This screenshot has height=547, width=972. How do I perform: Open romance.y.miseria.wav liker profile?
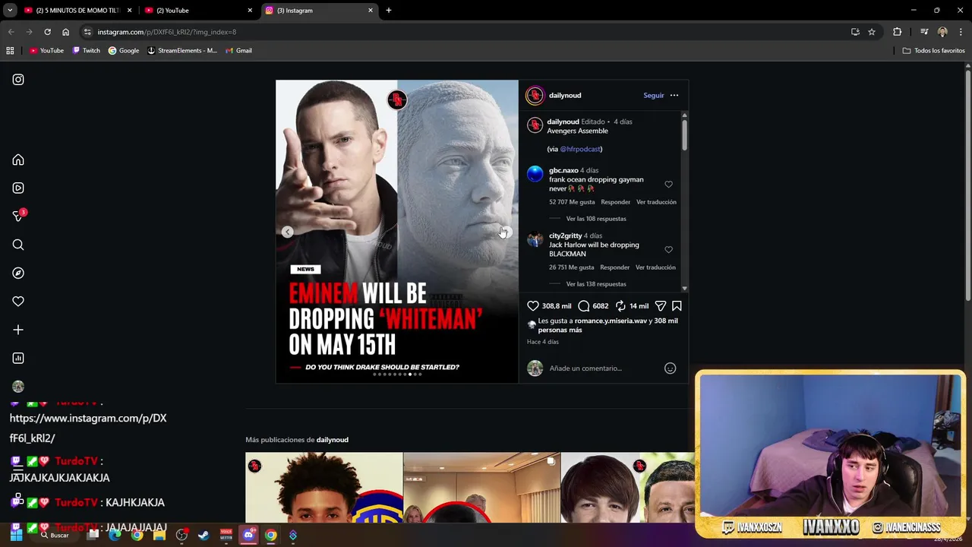point(611,321)
